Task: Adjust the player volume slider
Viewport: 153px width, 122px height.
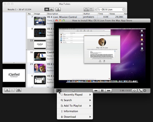Action: 73,91
